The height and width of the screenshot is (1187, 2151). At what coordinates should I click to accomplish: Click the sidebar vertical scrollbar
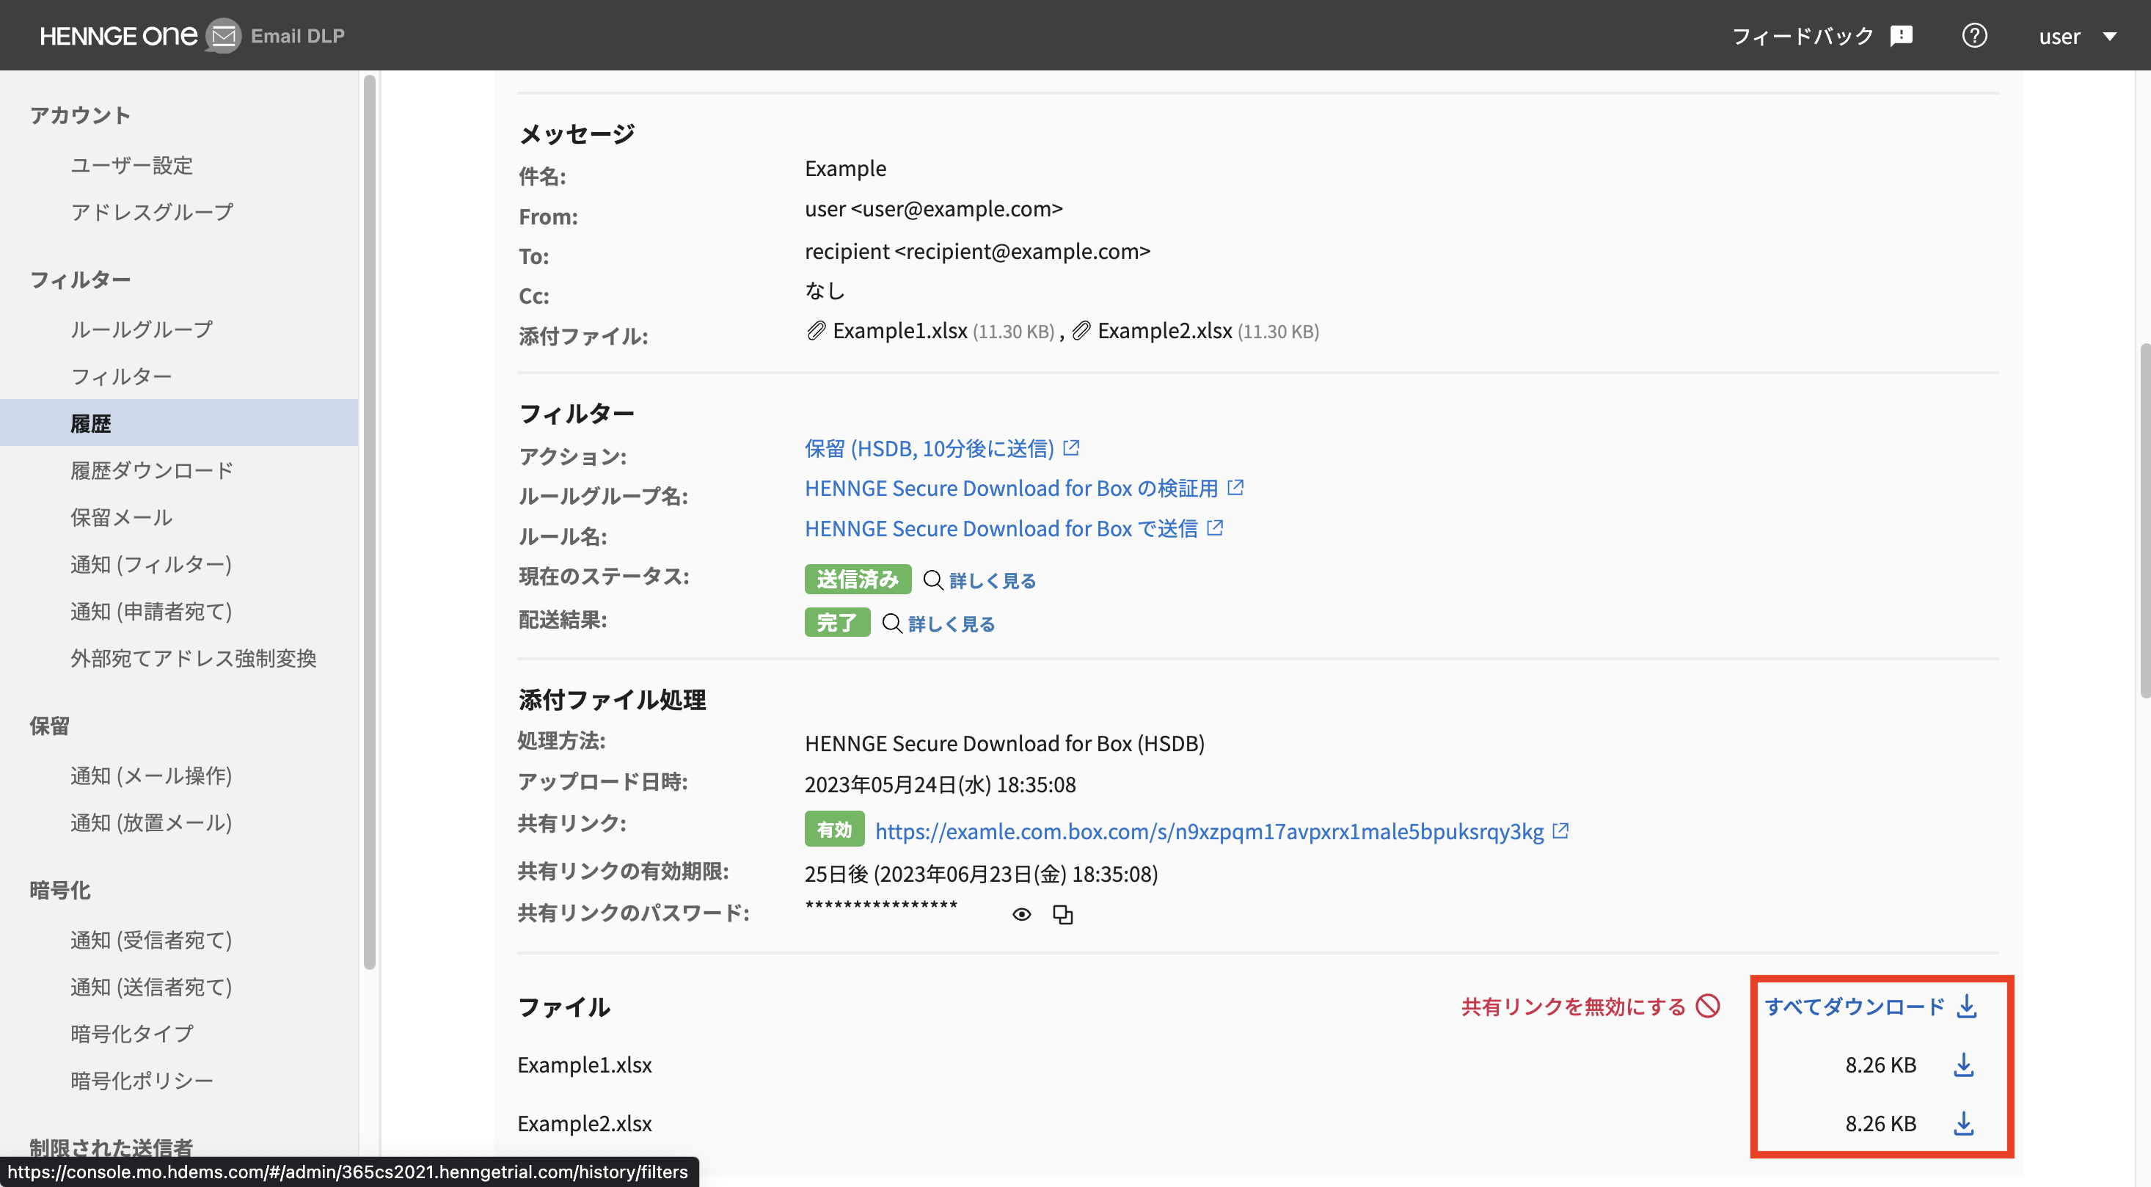[x=369, y=522]
